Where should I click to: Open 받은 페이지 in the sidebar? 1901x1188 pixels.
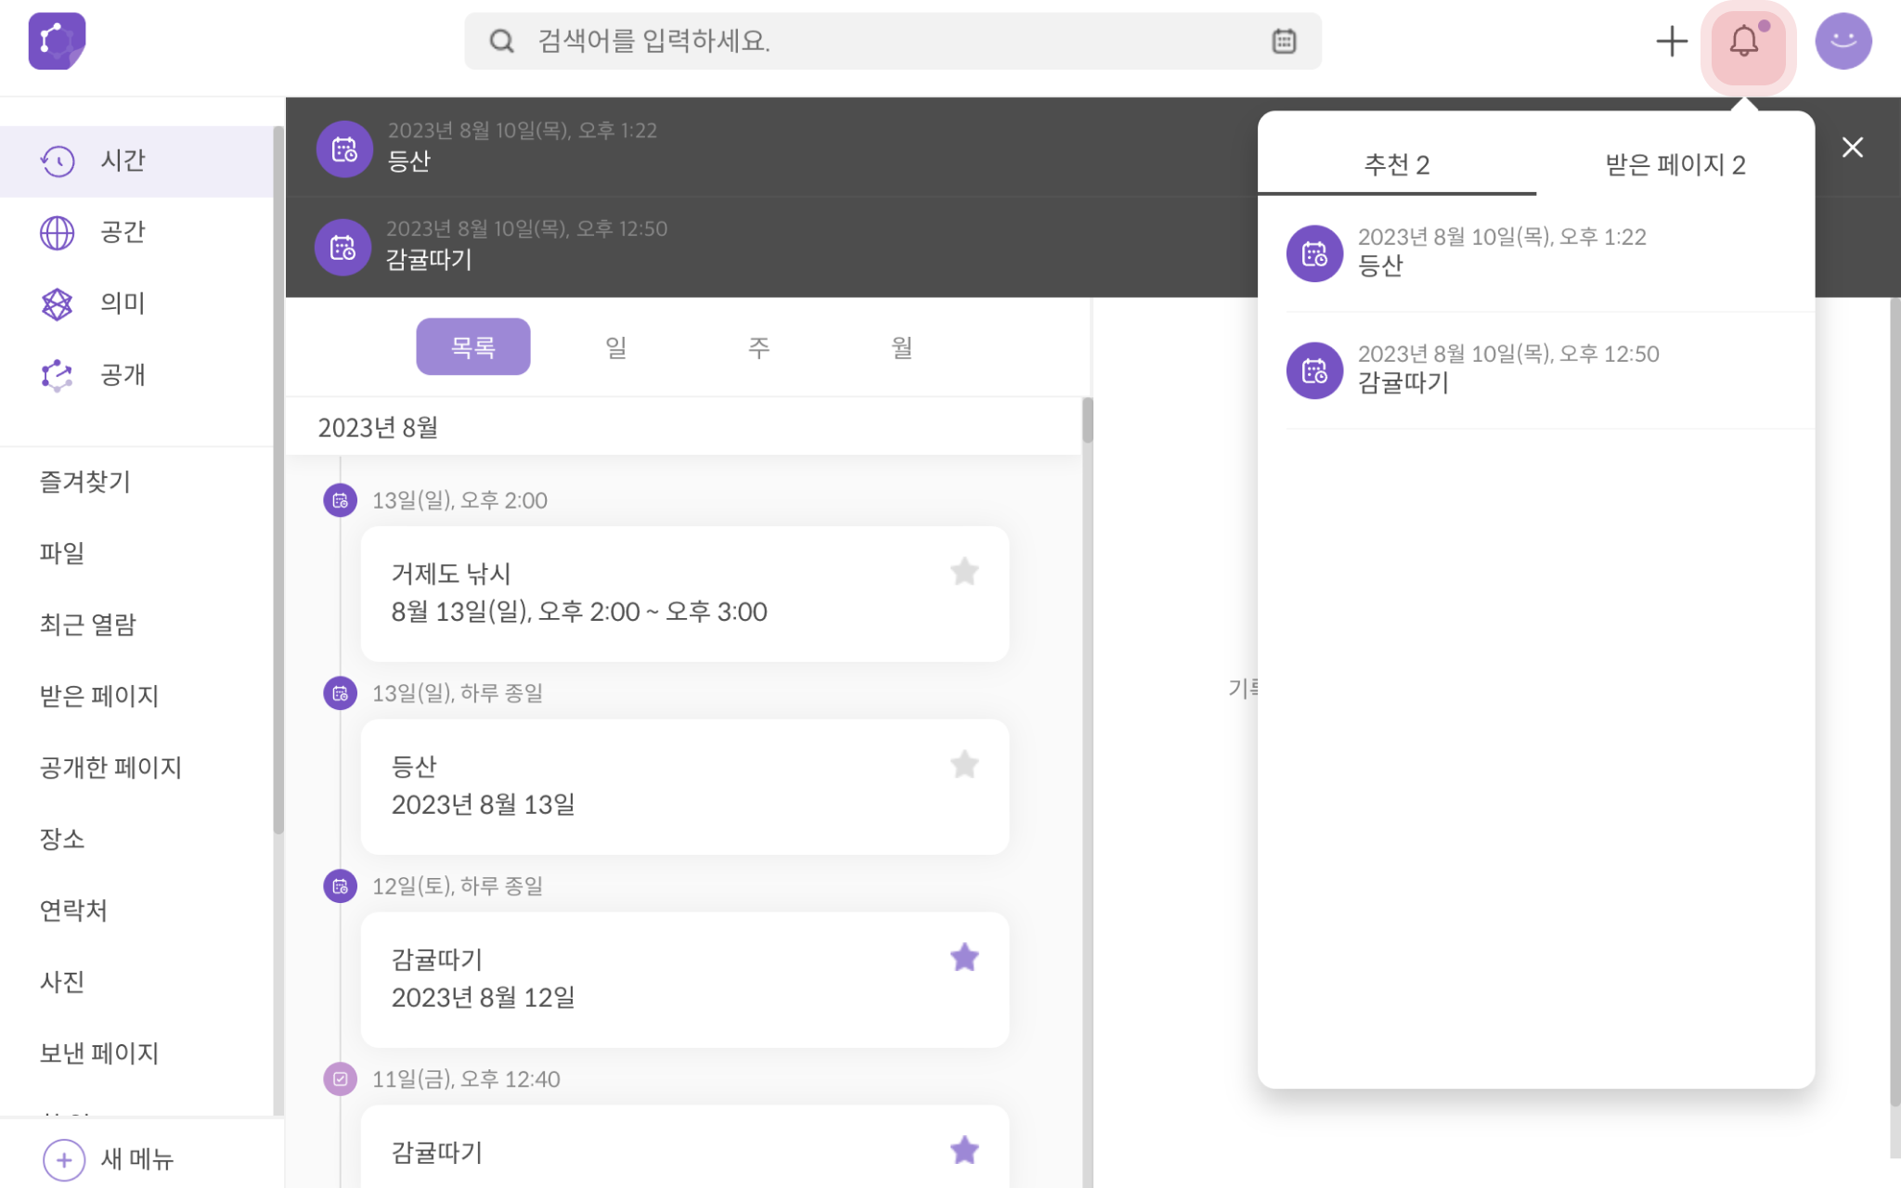point(99,696)
